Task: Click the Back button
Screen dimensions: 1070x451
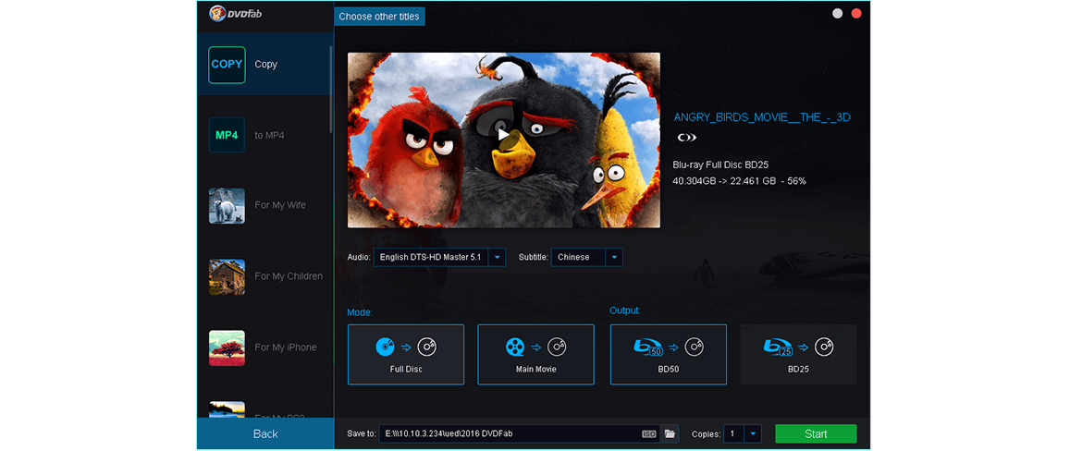Action: pos(265,434)
